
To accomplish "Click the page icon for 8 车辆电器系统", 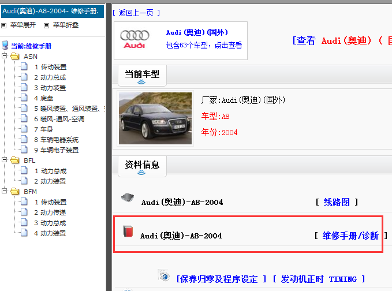I will pos(24,139).
